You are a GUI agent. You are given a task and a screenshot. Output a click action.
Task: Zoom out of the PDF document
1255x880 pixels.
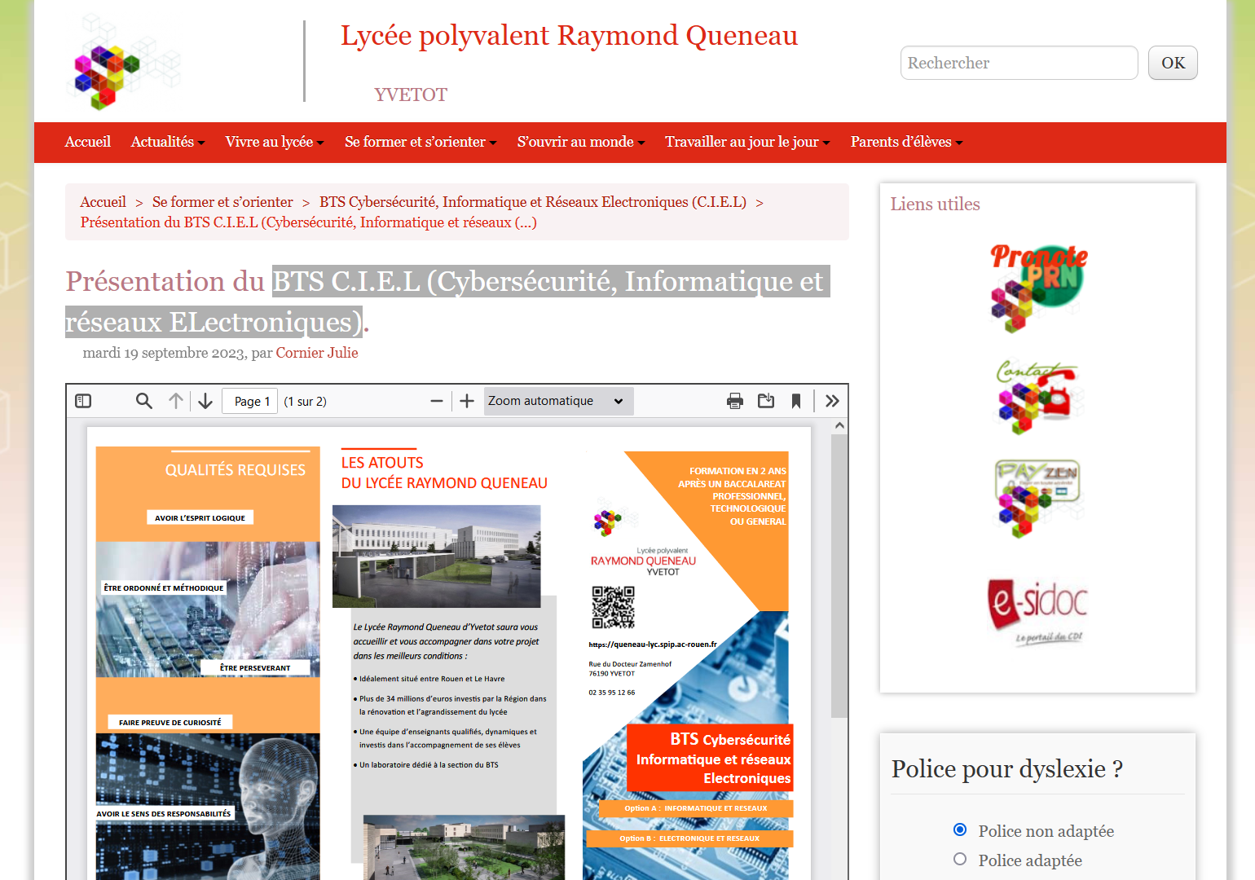click(x=437, y=401)
